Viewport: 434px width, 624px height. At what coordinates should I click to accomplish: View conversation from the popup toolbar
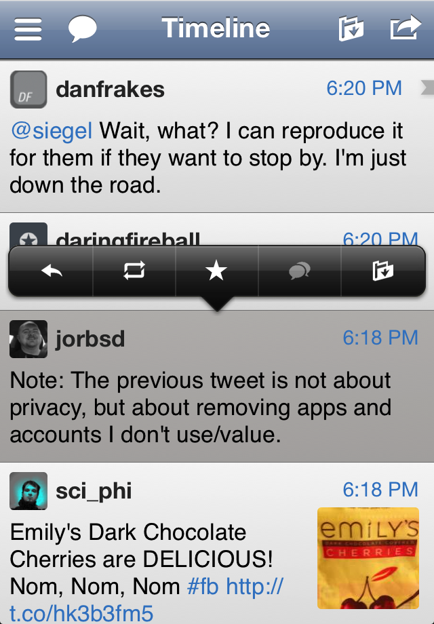299,271
